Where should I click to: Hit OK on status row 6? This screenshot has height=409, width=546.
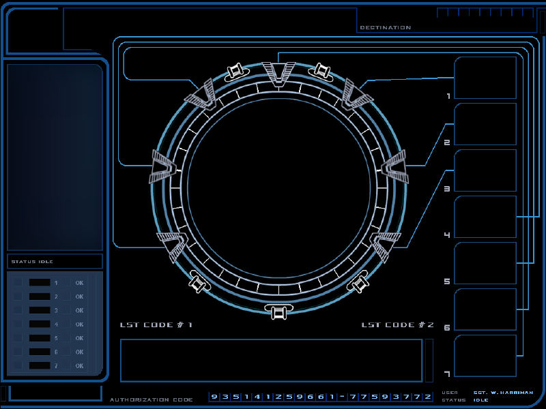(x=79, y=352)
